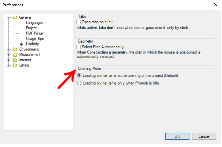
Task: Collapse the General tree node
Action: (x=9, y=17)
